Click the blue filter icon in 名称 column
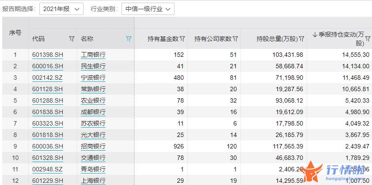The width and height of the screenshot is (372, 185). pyautogui.click(x=129, y=39)
